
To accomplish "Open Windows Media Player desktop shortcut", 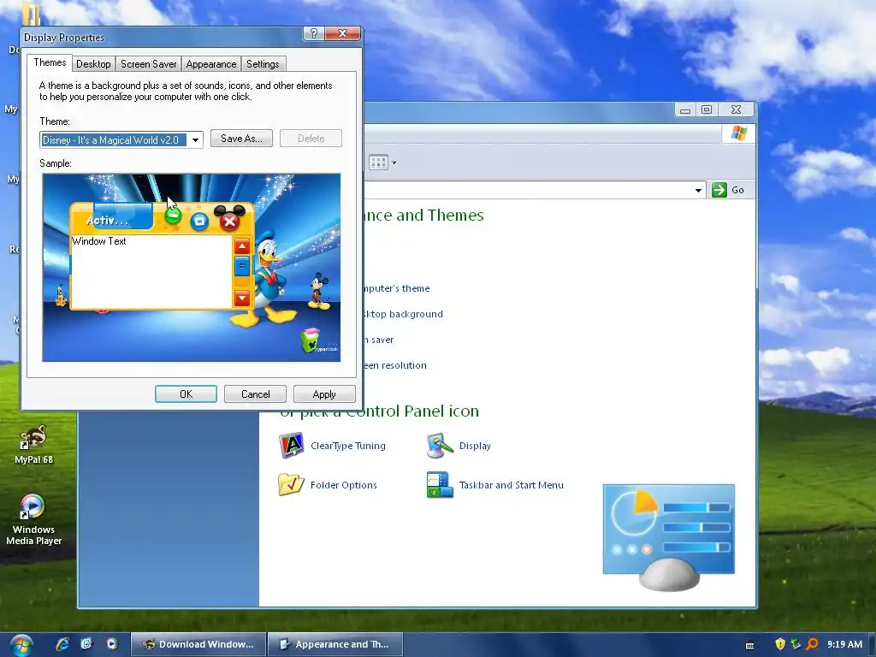I will (33, 520).
